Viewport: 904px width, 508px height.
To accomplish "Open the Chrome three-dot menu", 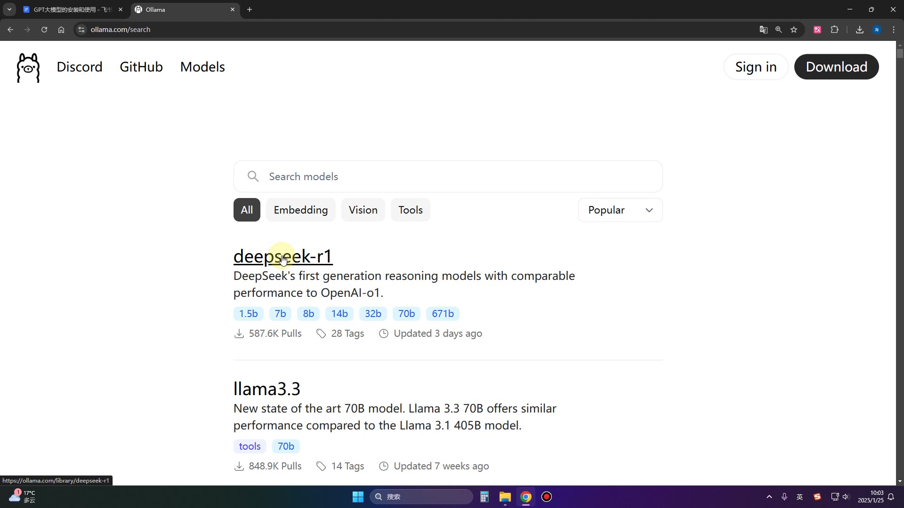I will 894,30.
